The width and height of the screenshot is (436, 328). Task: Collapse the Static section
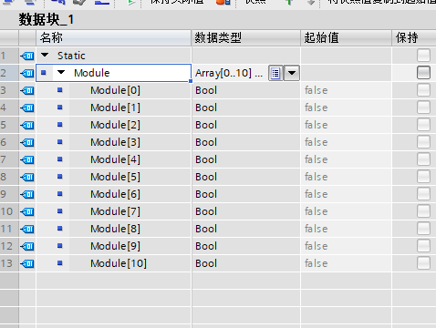(45, 56)
